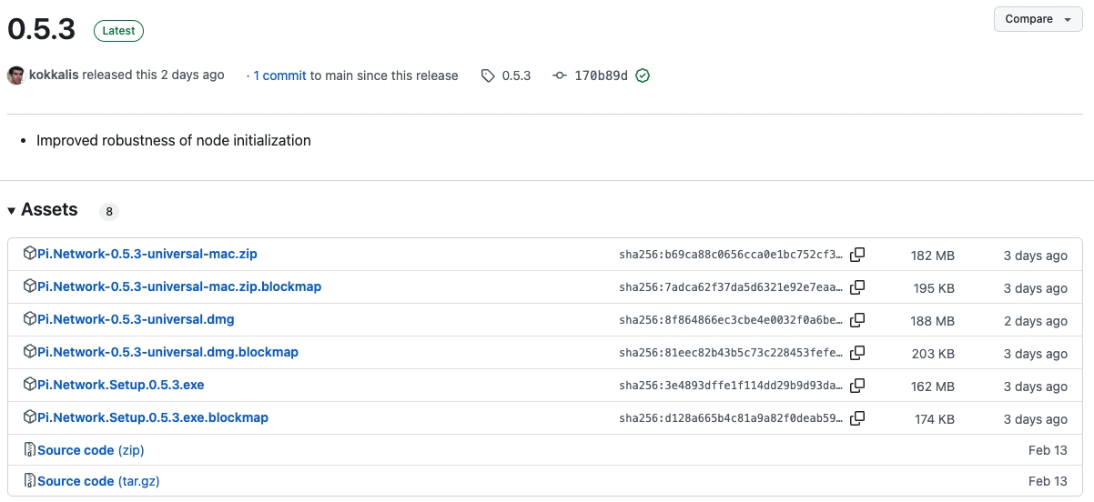The image size is (1094, 502).
Task: Open kokkalis user profile link
Action: pos(54,75)
